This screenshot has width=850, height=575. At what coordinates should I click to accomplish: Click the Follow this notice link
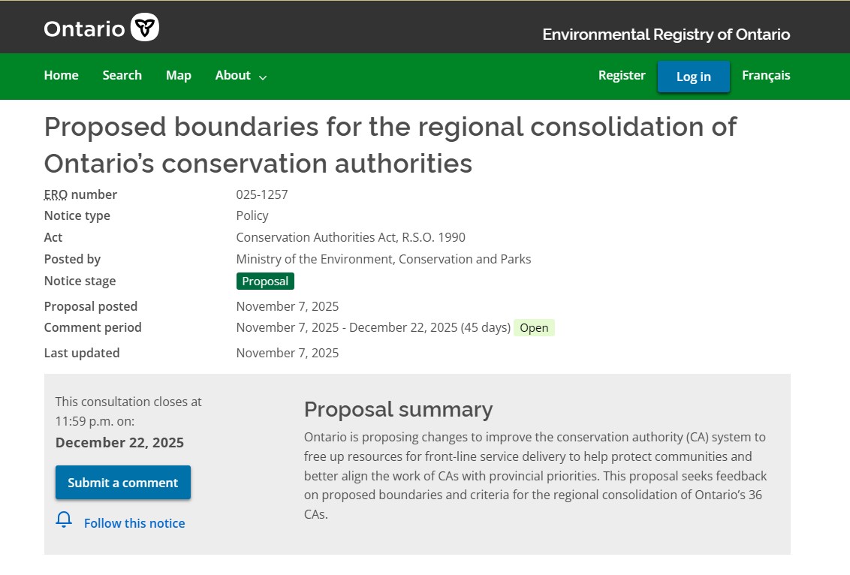click(x=134, y=523)
